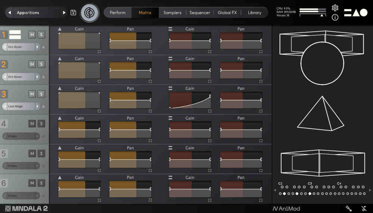The image size is (373, 213).
Task: Switch to the Perform tab
Action: [x=117, y=13]
